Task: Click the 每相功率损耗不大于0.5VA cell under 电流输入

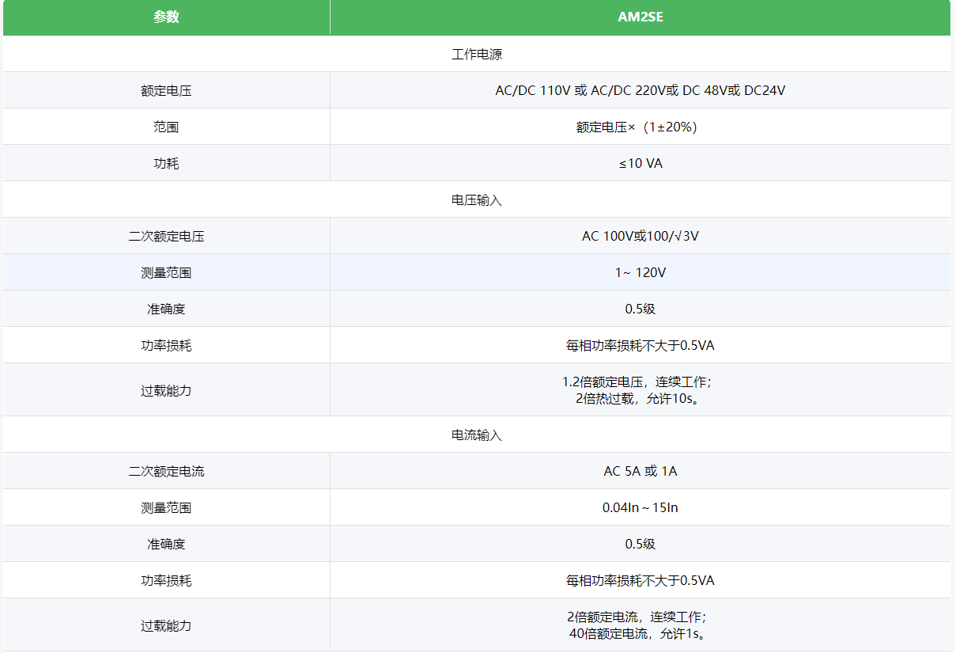Action: coord(640,580)
